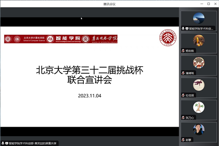Select 杜佳琪's avatar thumbnail
This screenshot has width=219, height=146.
198,85
